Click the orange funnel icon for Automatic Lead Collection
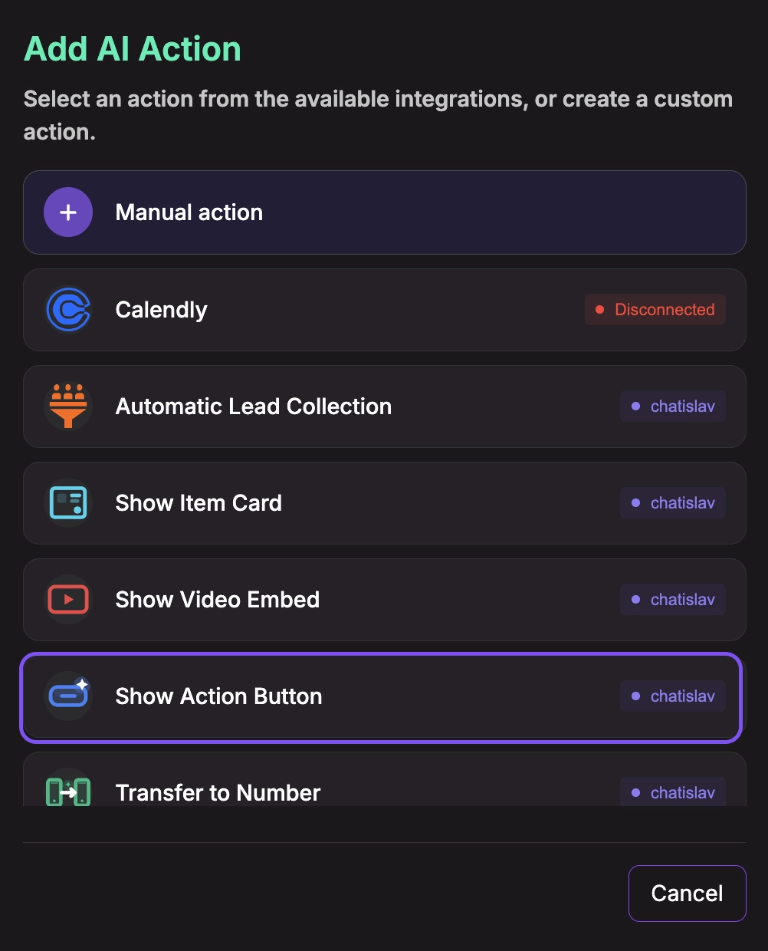Viewport: 768px width, 951px height. pyautogui.click(x=67, y=406)
